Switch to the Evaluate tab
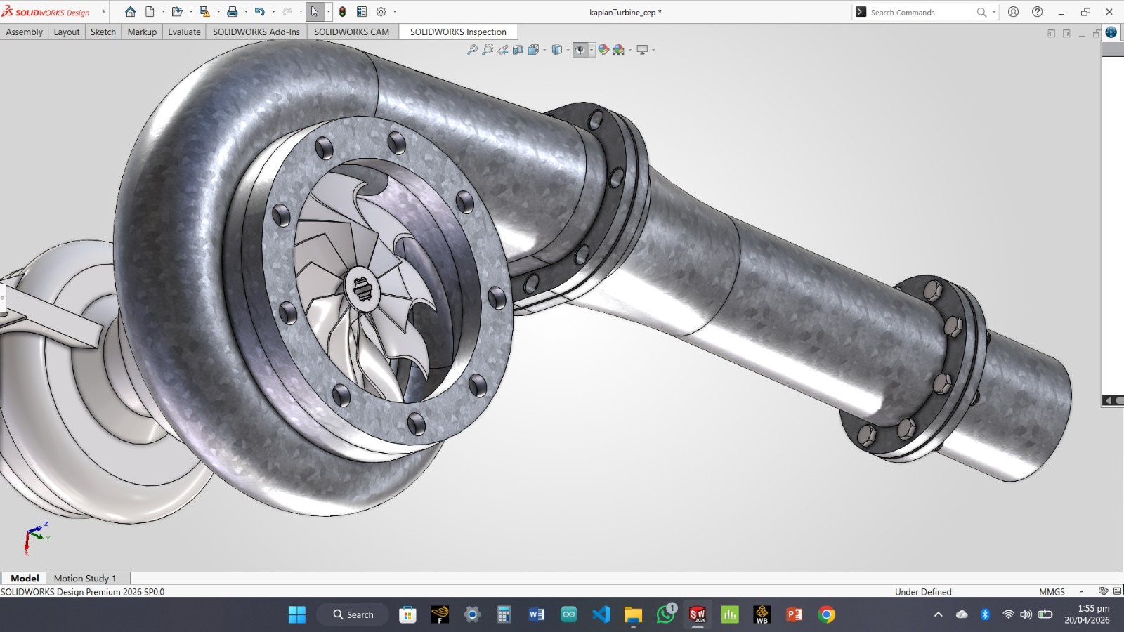The image size is (1124, 632). coord(184,32)
